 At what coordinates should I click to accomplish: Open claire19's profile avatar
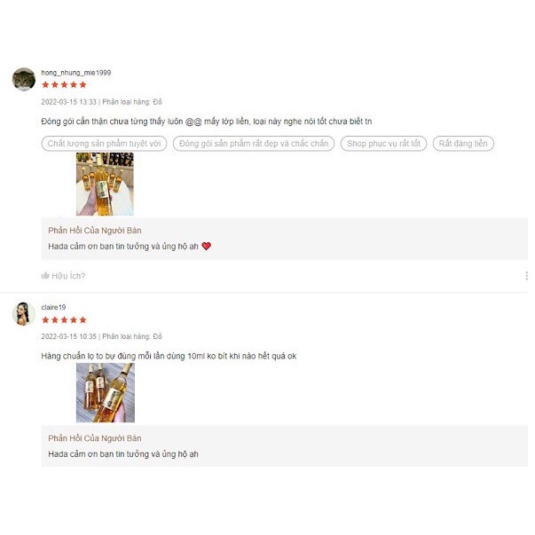pos(24,314)
